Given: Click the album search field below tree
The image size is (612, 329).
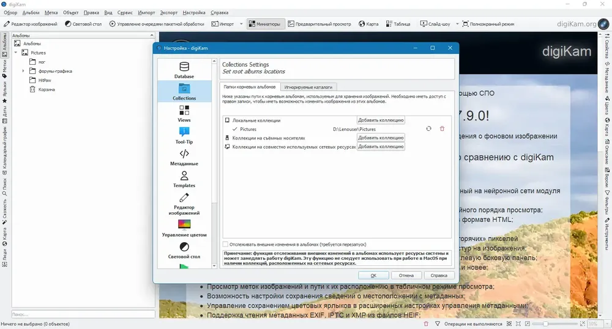Looking at the screenshot, I should (83, 314).
